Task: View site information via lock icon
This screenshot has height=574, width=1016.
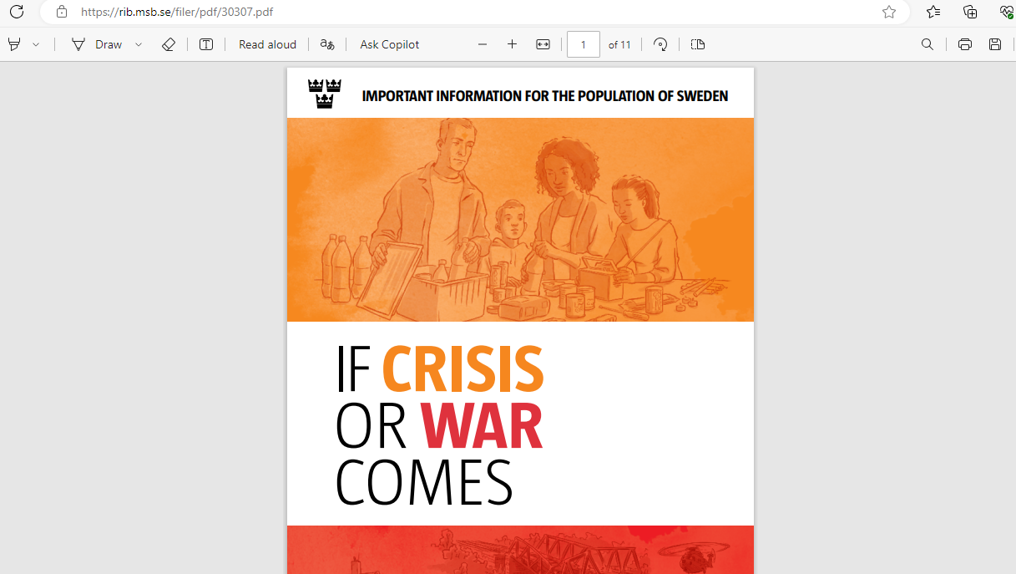Action: 61,12
